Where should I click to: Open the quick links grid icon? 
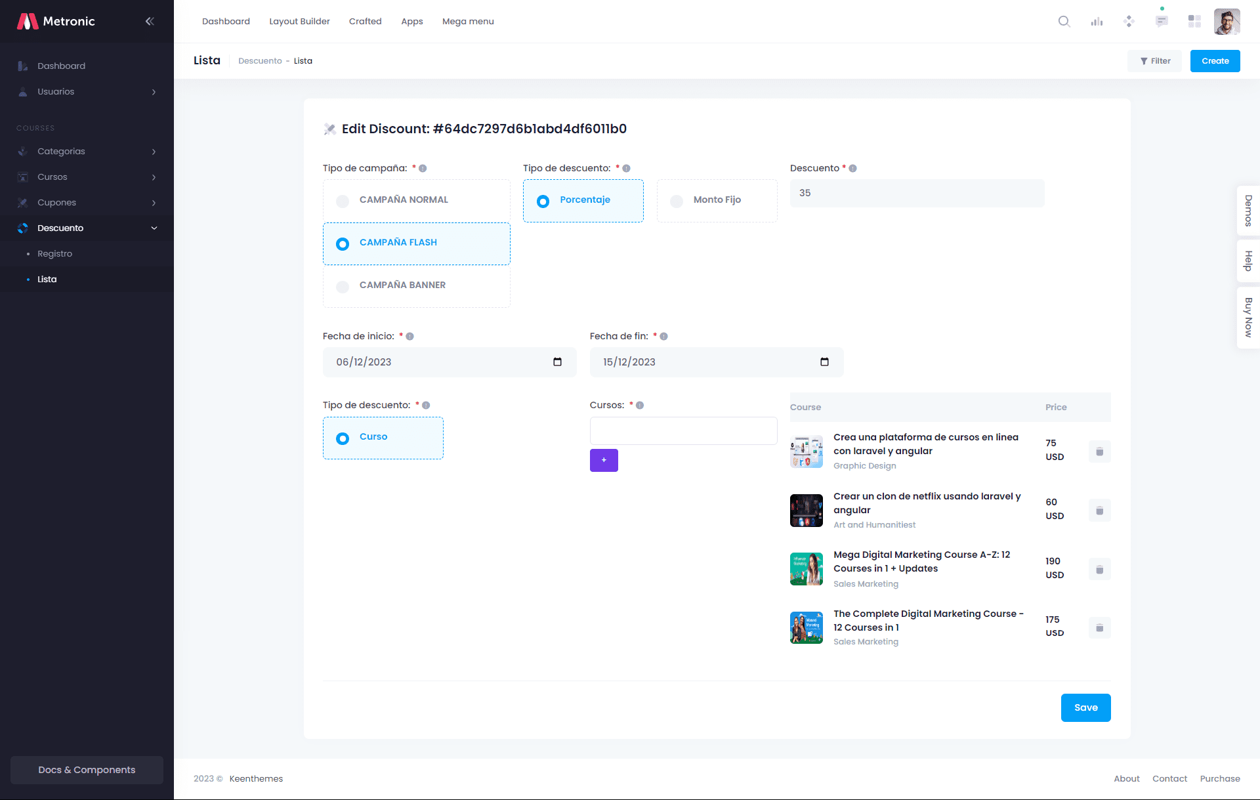click(x=1194, y=22)
